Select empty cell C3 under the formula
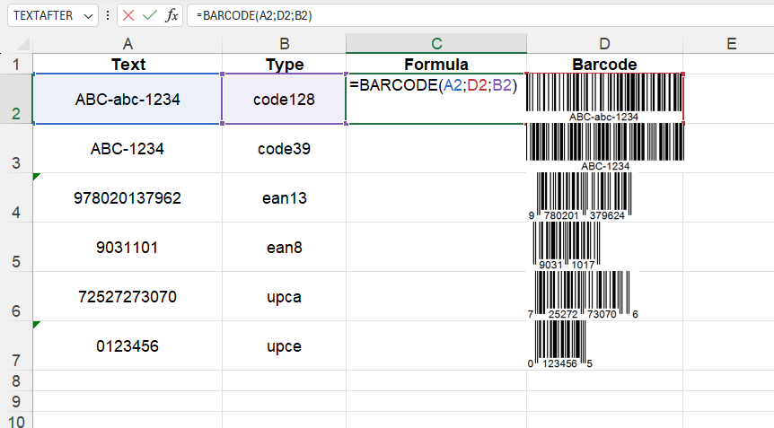Viewport: 774px width, 428px height. (436, 148)
